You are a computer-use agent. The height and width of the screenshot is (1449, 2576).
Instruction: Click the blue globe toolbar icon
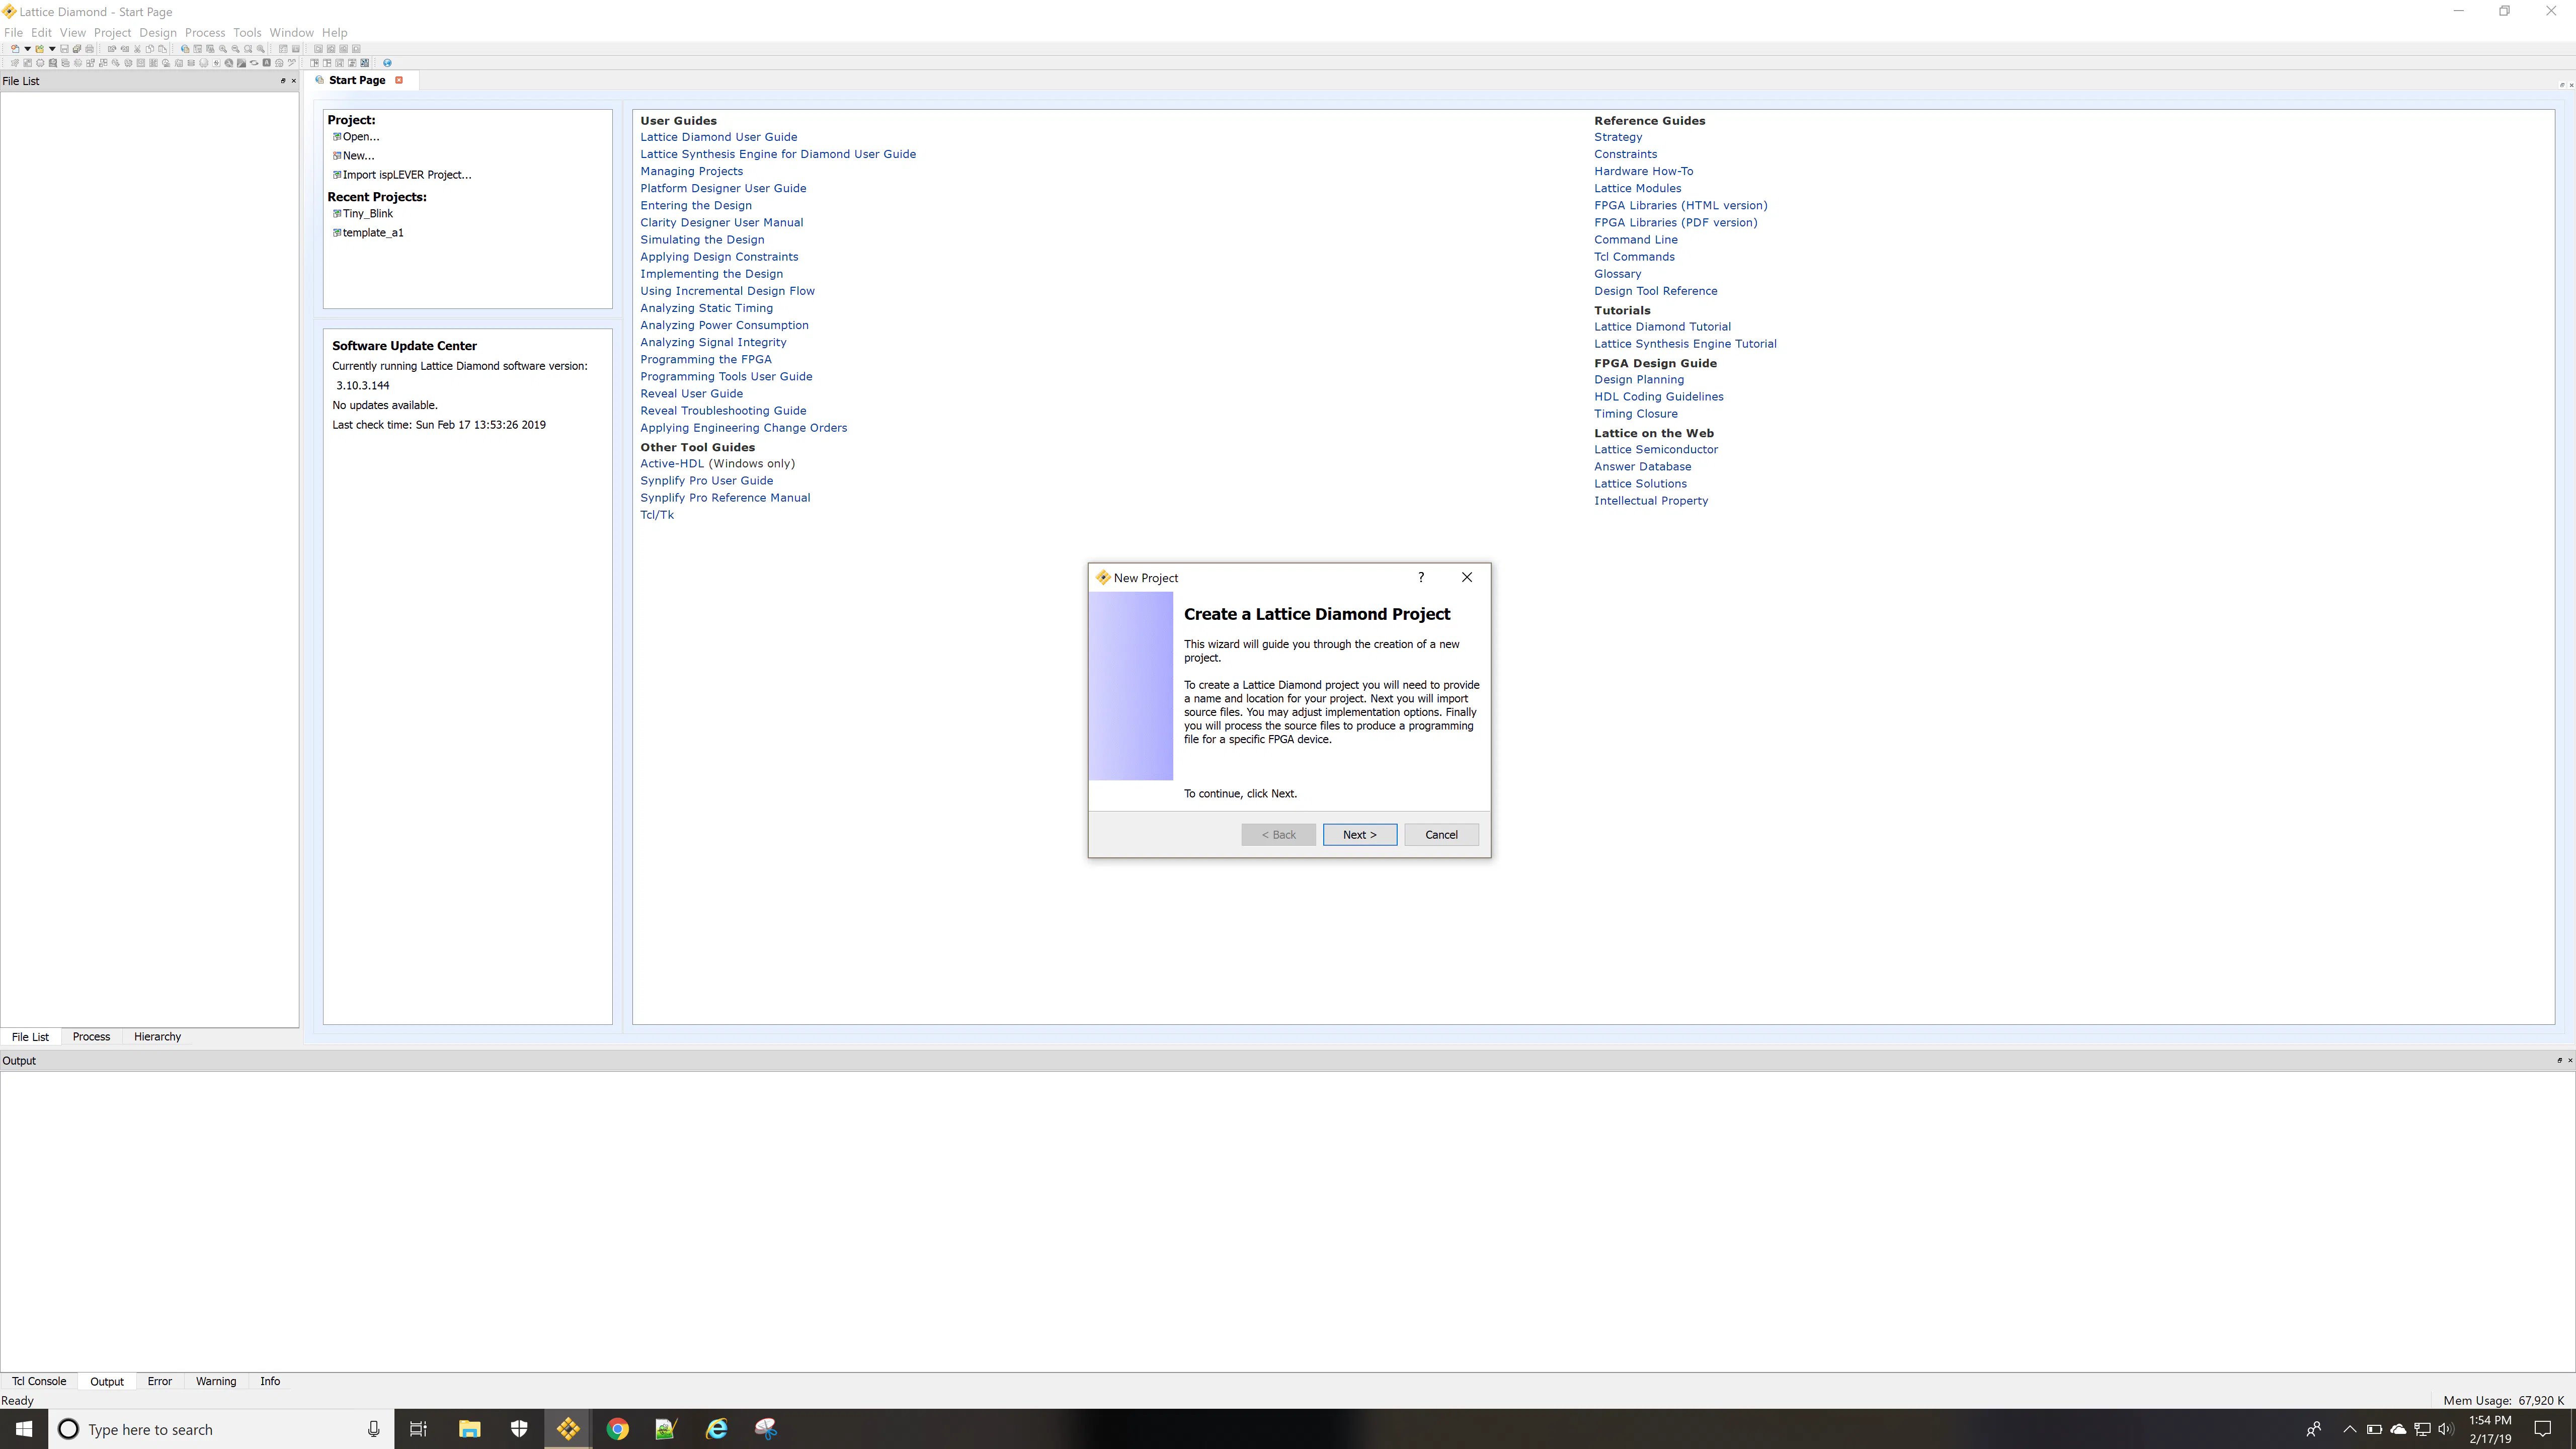(387, 63)
